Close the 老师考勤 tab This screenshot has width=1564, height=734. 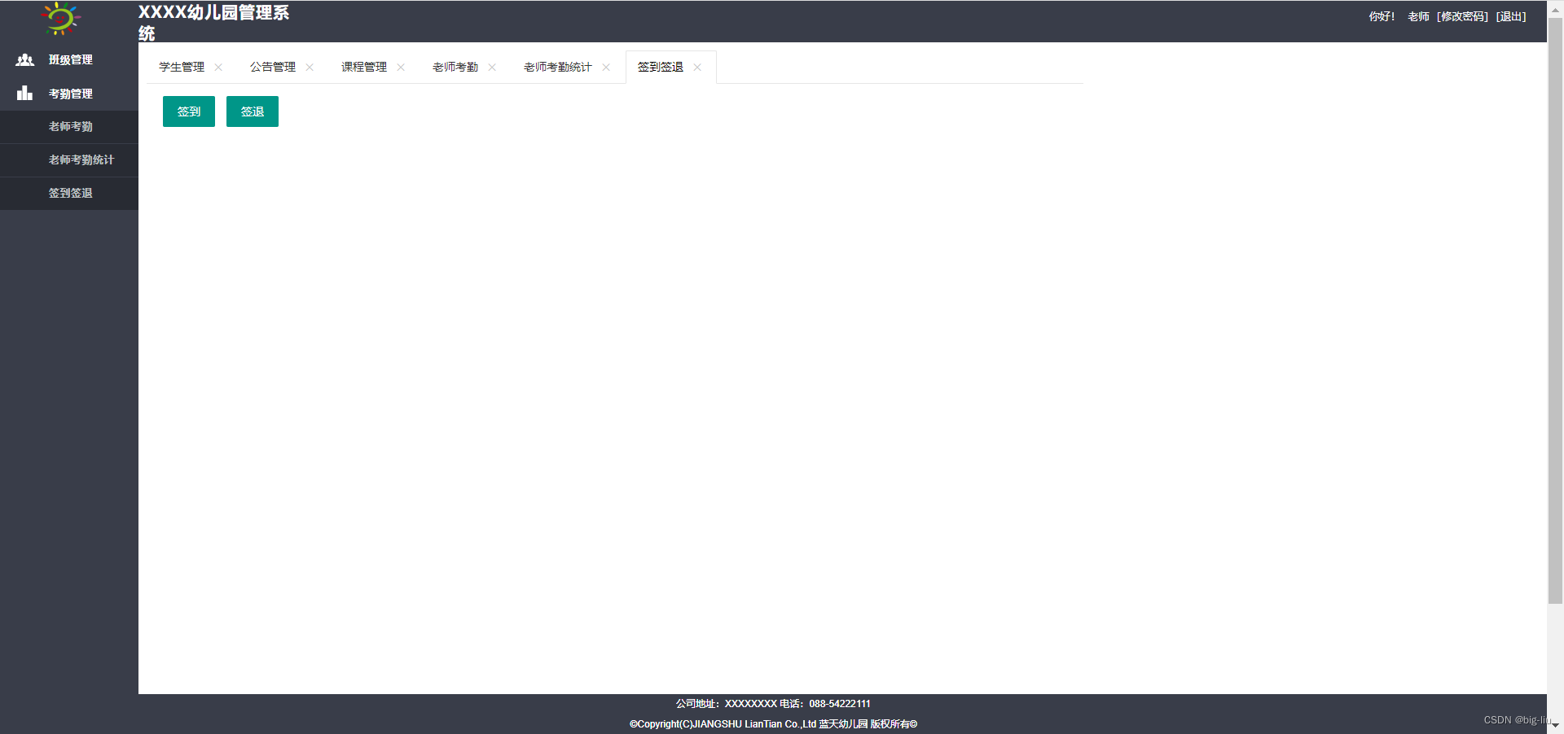click(x=492, y=68)
